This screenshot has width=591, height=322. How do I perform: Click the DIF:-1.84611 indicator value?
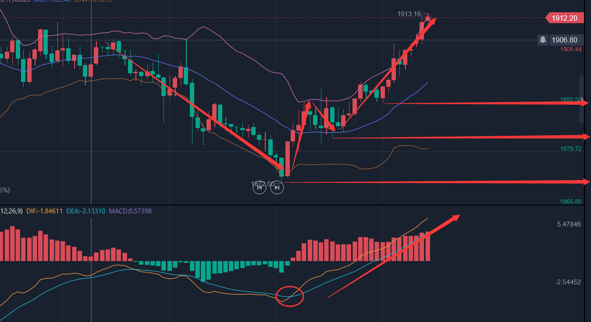[44, 211]
